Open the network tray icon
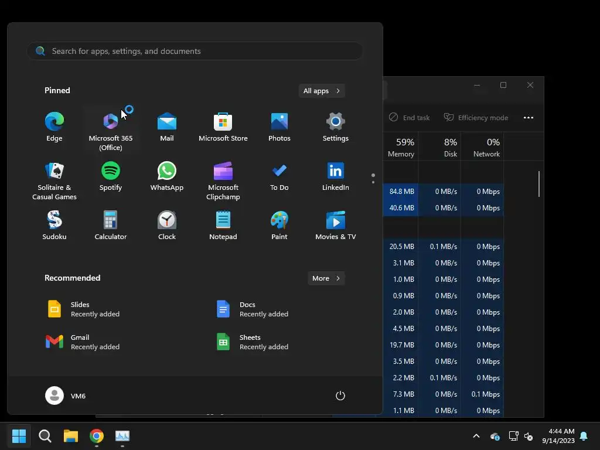Screen dimensions: 600x450 click(513, 436)
